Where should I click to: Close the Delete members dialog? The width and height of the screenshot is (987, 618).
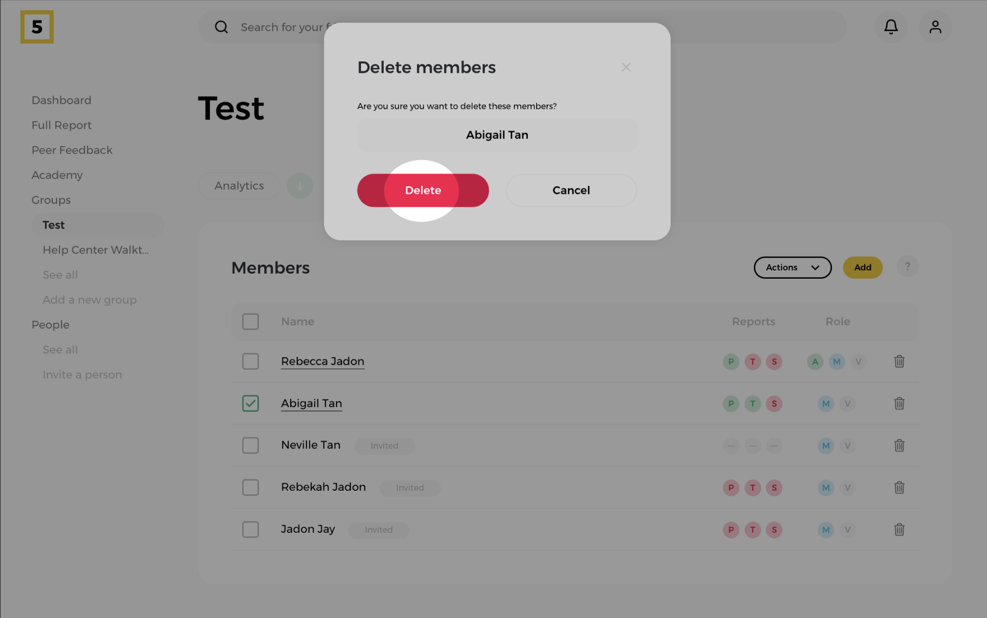(626, 67)
